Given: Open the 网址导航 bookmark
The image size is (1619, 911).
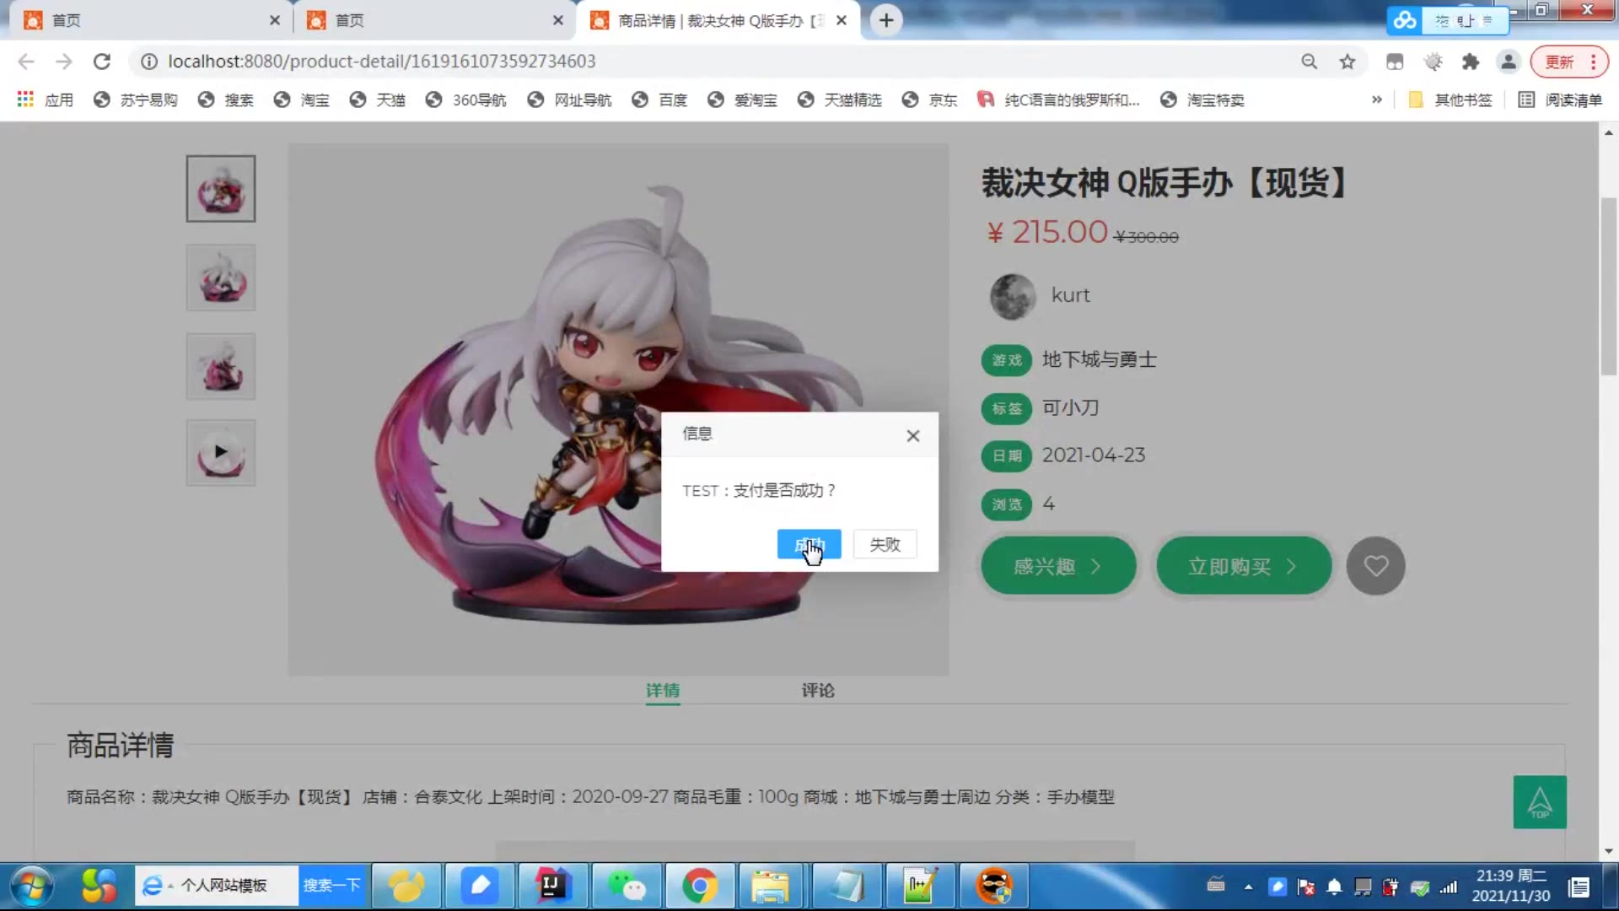Looking at the screenshot, I should (x=569, y=100).
